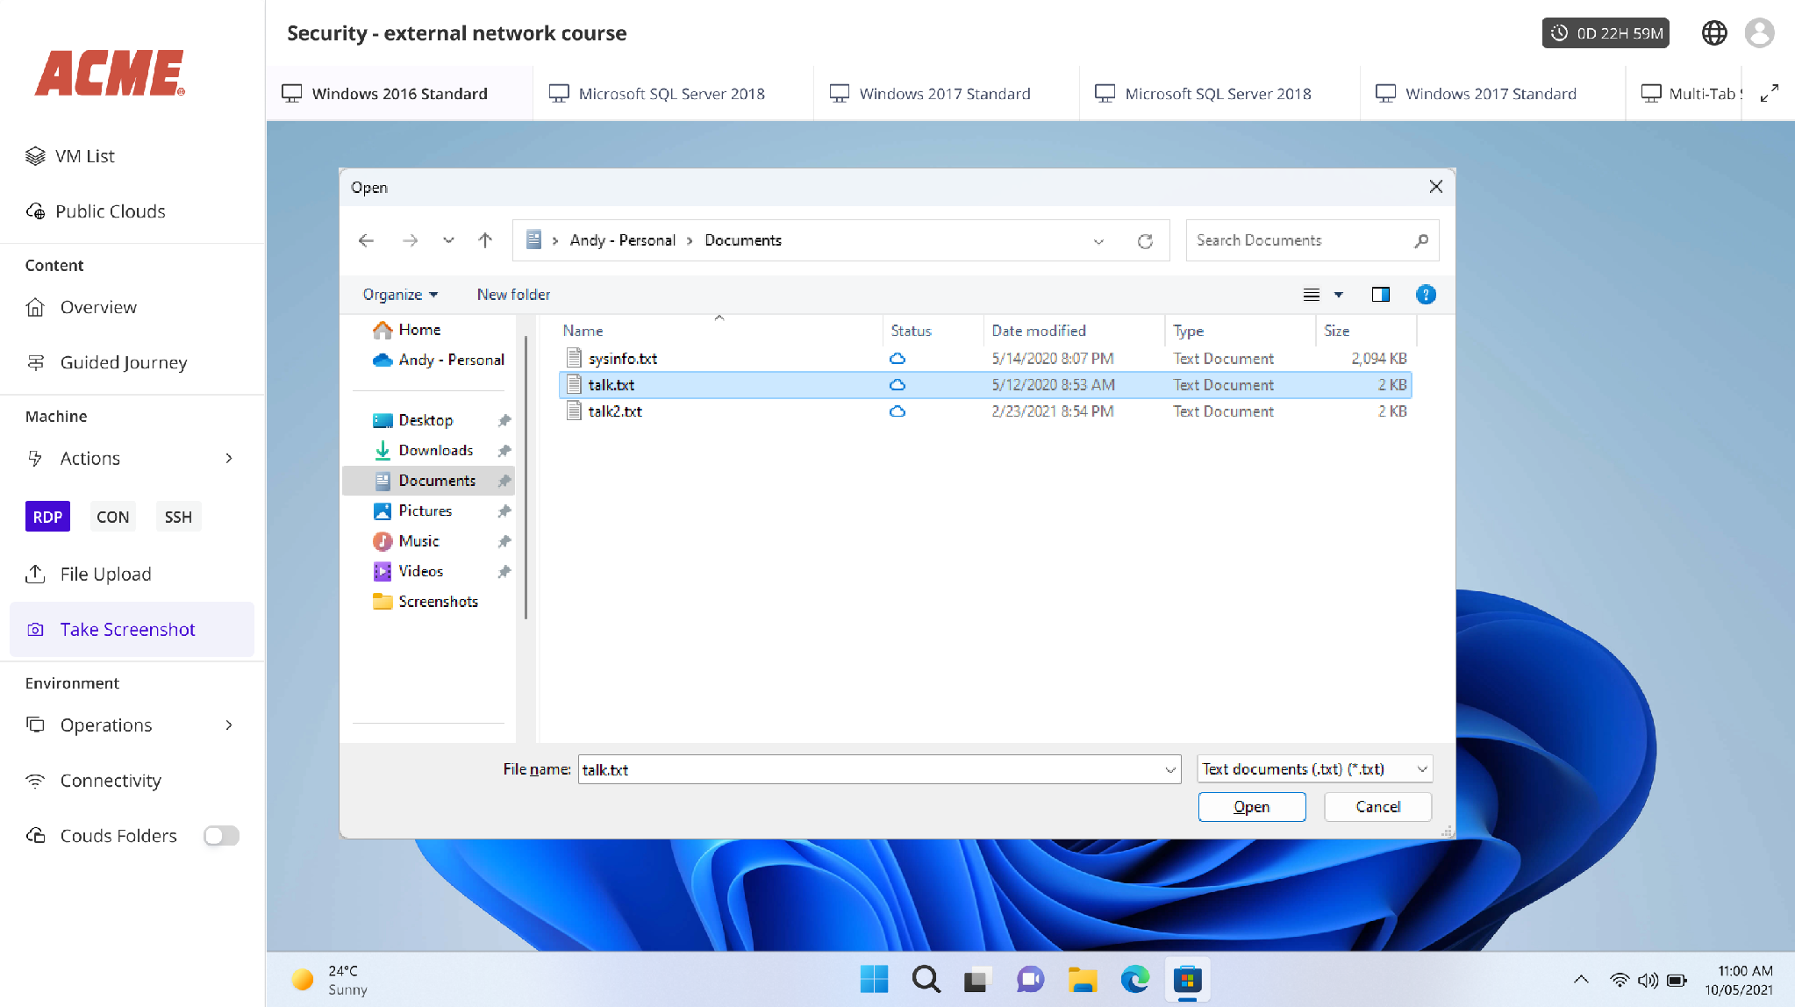The image size is (1795, 1007).
Task: Open the file type filter dropdown
Action: pos(1315,769)
